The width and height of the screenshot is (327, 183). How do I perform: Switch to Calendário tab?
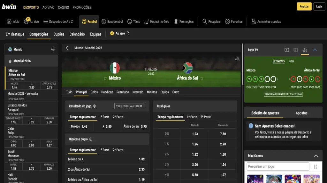tap(77, 34)
